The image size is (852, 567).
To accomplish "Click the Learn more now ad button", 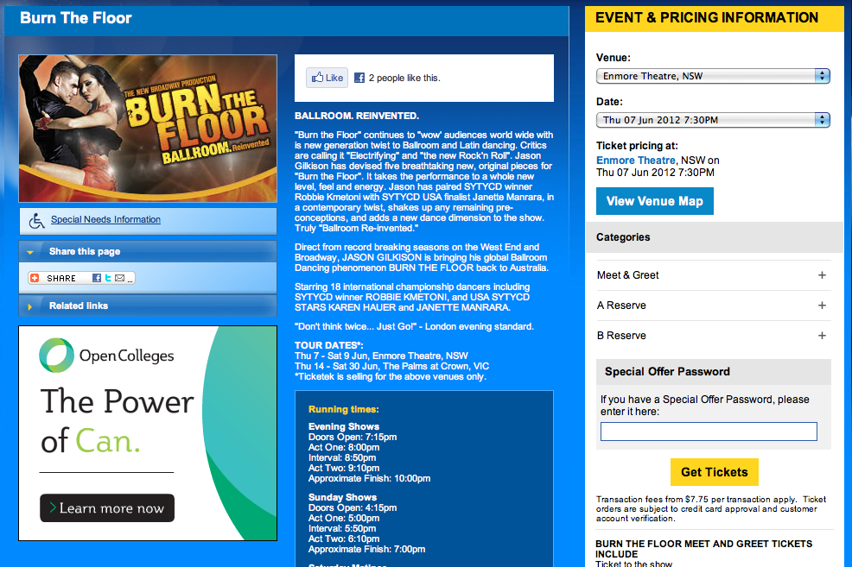I will [x=107, y=507].
